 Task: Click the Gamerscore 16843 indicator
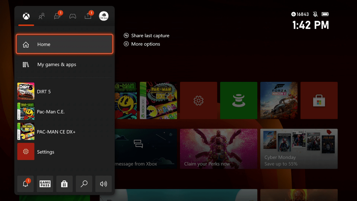coord(300,14)
